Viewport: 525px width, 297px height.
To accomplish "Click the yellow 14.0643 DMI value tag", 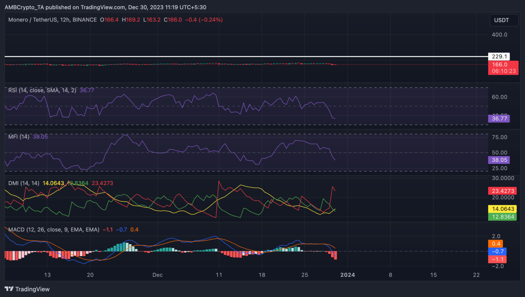I will 502,209.
